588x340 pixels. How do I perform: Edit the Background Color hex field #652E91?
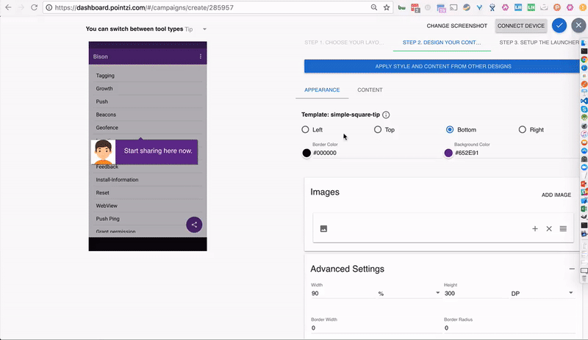tap(516, 153)
